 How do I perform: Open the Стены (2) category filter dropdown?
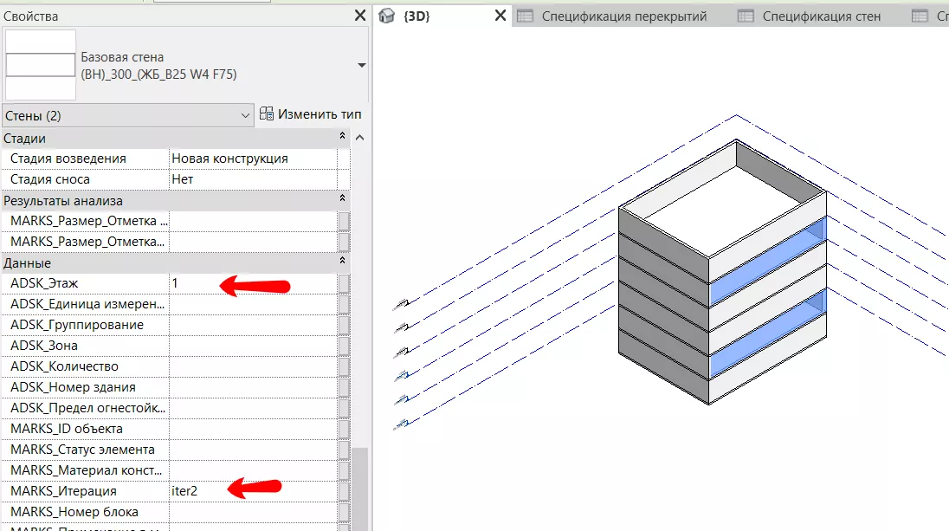point(244,115)
